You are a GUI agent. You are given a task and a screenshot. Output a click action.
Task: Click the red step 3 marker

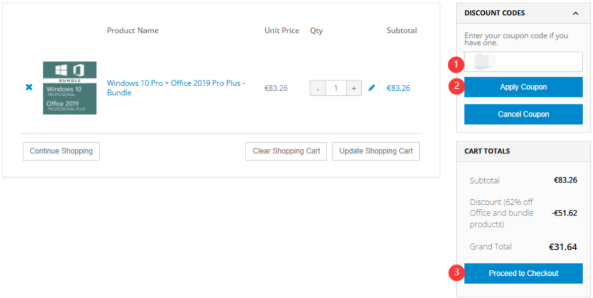click(456, 272)
